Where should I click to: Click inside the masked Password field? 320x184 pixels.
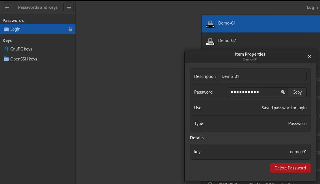click(x=253, y=92)
